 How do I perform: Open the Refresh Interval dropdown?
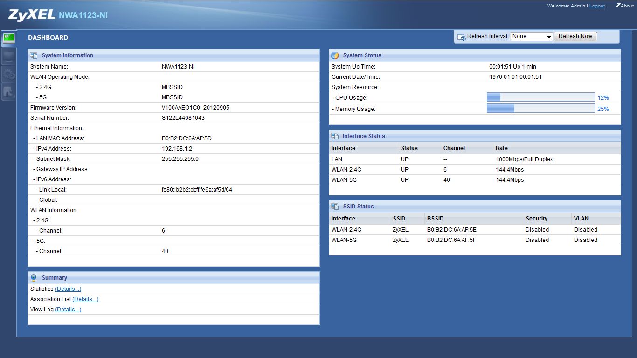click(532, 36)
